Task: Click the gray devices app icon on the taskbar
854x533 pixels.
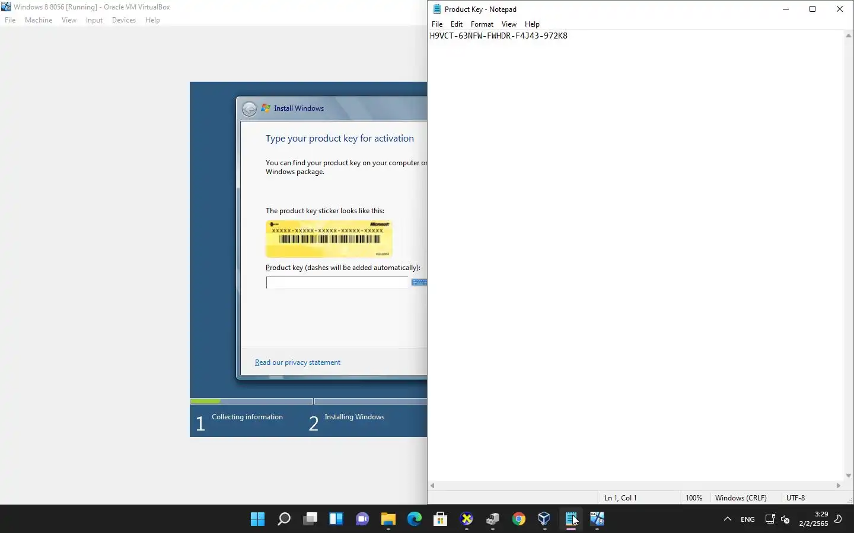Action: click(x=493, y=519)
